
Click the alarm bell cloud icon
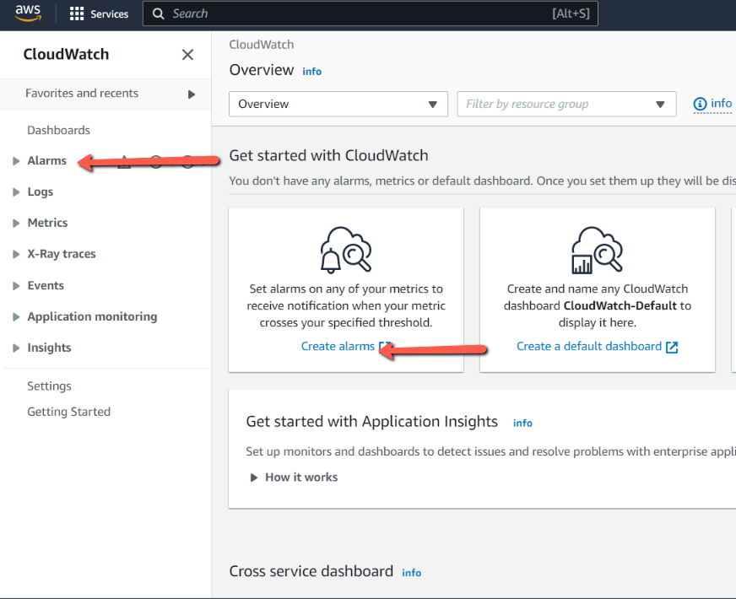[x=346, y=250]
